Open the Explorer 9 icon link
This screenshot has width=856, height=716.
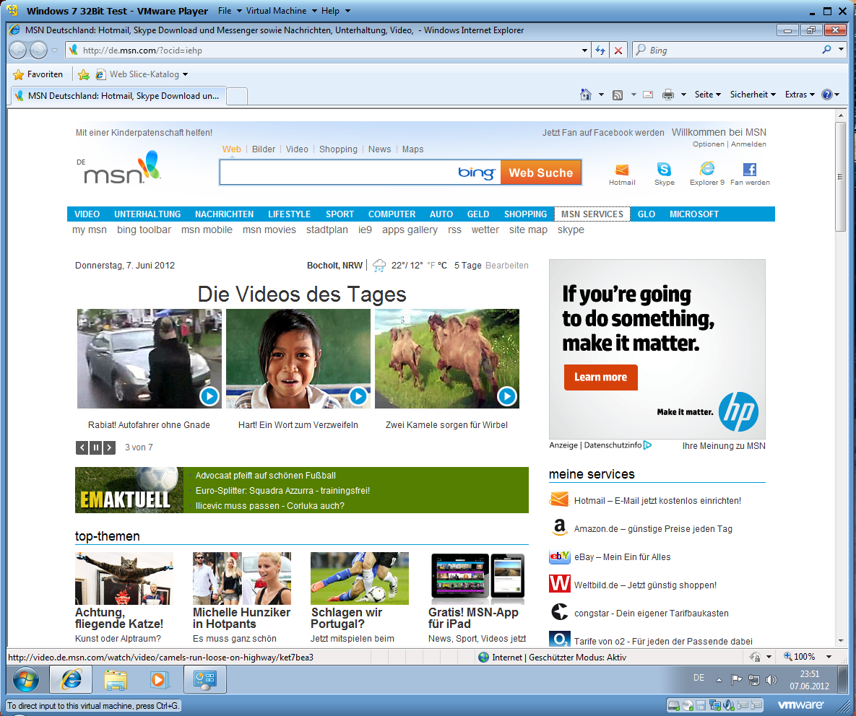pos(707,168)
